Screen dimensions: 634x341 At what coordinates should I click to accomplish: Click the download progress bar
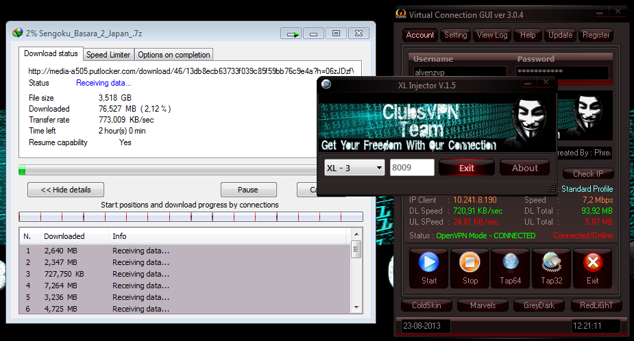click(x=168, y=170)
